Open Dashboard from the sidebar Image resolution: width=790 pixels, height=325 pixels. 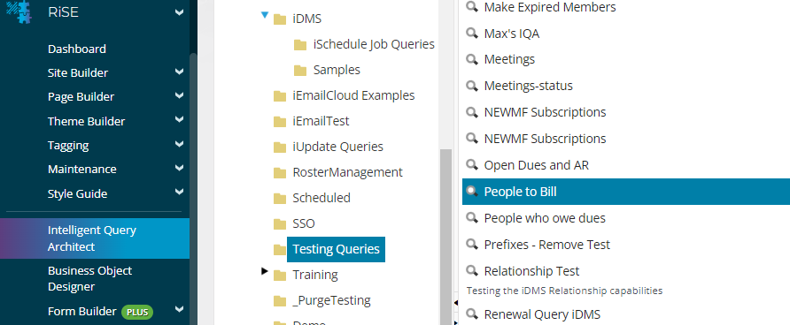76,49
